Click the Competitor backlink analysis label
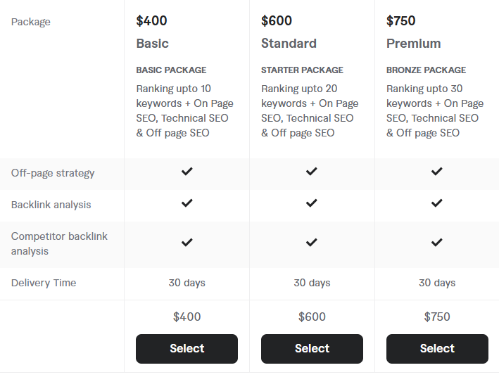 [x=59, y=243]
